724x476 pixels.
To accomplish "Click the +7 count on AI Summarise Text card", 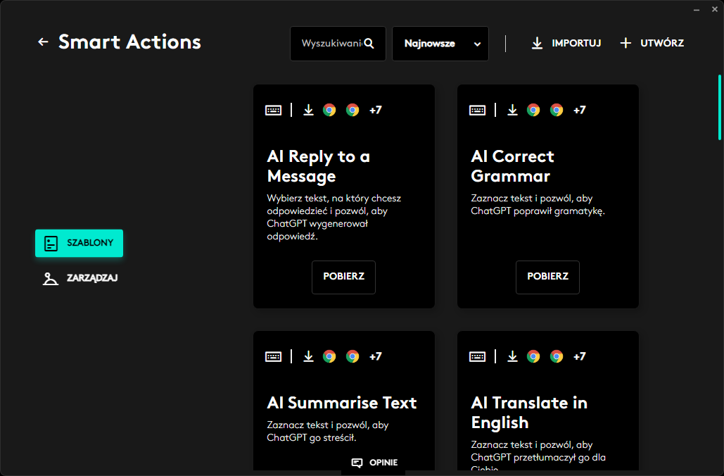I will coord(376,356).
